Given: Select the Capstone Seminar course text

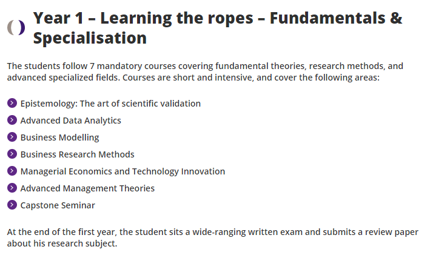Looking at the screenshot, I should (58, 205).
